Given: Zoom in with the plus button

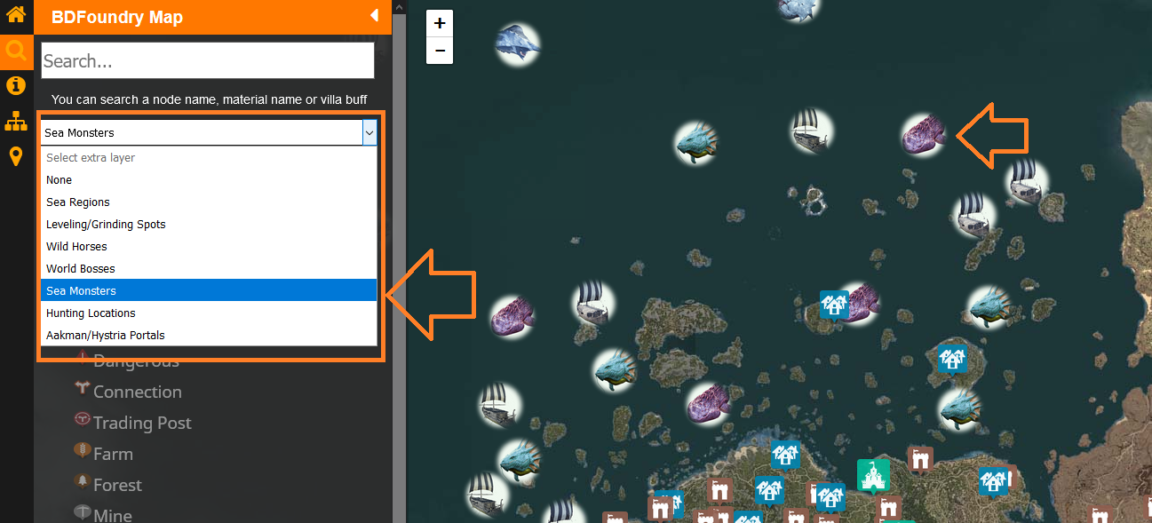Looking at the screenshot, I should (440, 24).
